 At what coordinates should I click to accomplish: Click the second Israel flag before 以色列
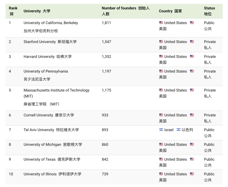pos(179,130)
